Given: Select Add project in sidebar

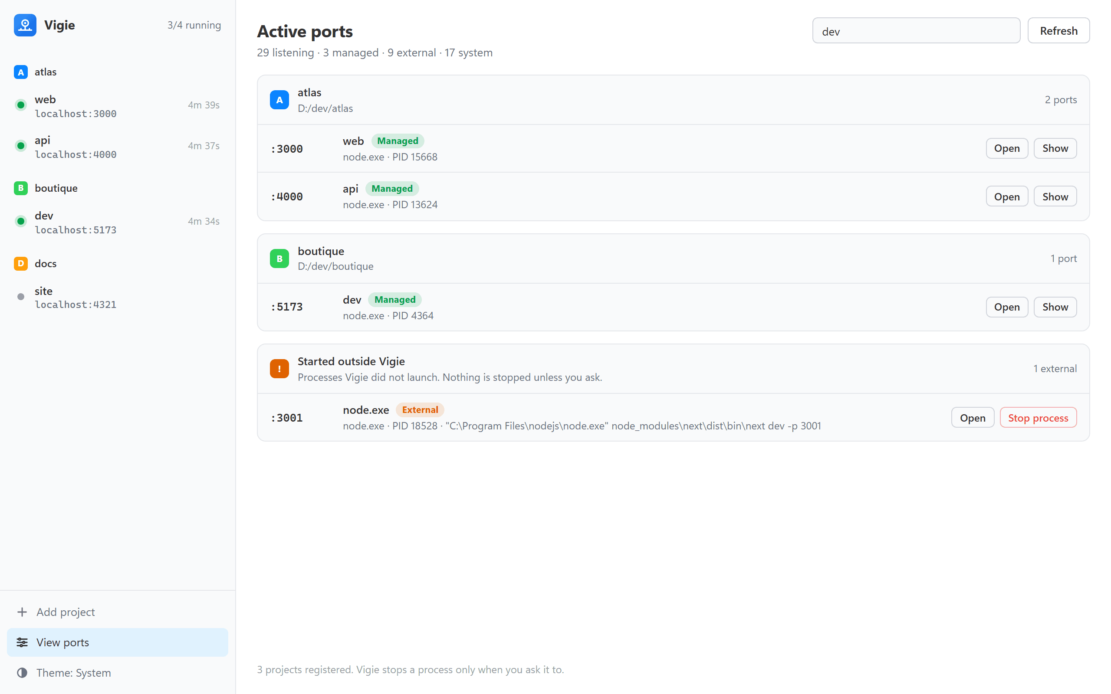Looking at the screenshot, I should pos(118,612).
